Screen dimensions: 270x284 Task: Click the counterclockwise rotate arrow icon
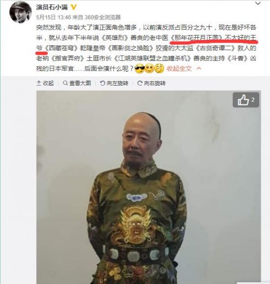(x=103, y=83)
